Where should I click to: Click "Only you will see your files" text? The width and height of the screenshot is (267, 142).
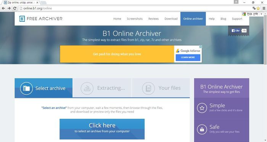pos(224,132)
